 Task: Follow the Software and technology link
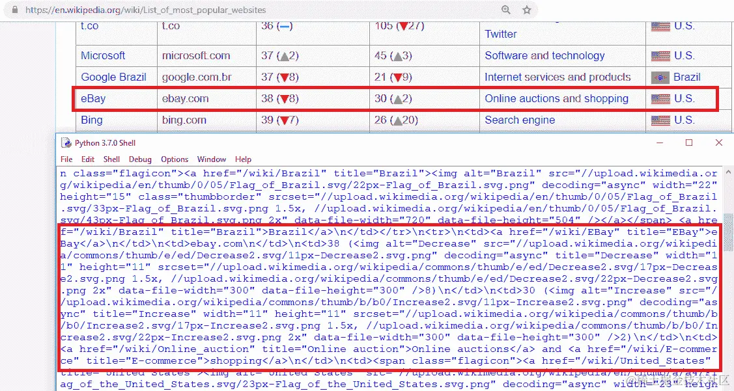click(x=544, y=56)
